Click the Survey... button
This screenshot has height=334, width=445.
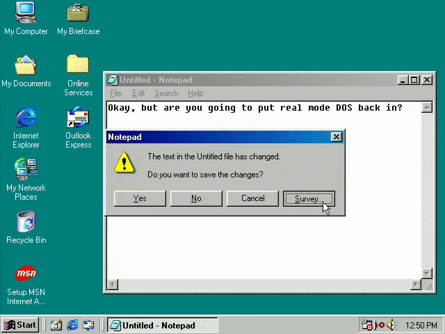309,198
